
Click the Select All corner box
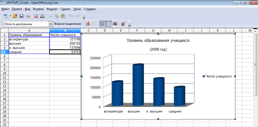pyautogui.click(x=4, y=31)
